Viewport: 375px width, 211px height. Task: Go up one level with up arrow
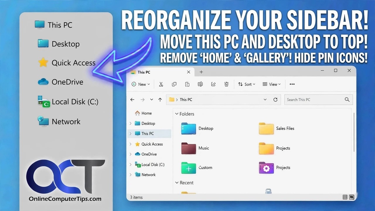point(160,100)
